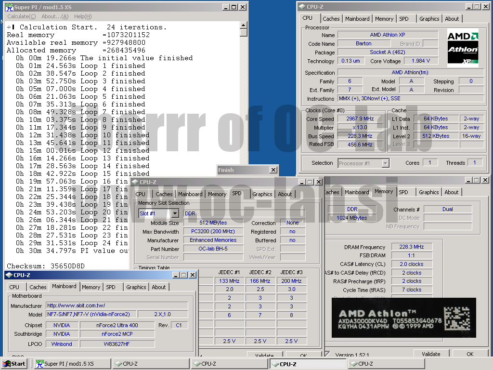Click the CPU-Z icon in Mainboard window title
Viewport: 493px width, 370px height.
tap(9, 275)
